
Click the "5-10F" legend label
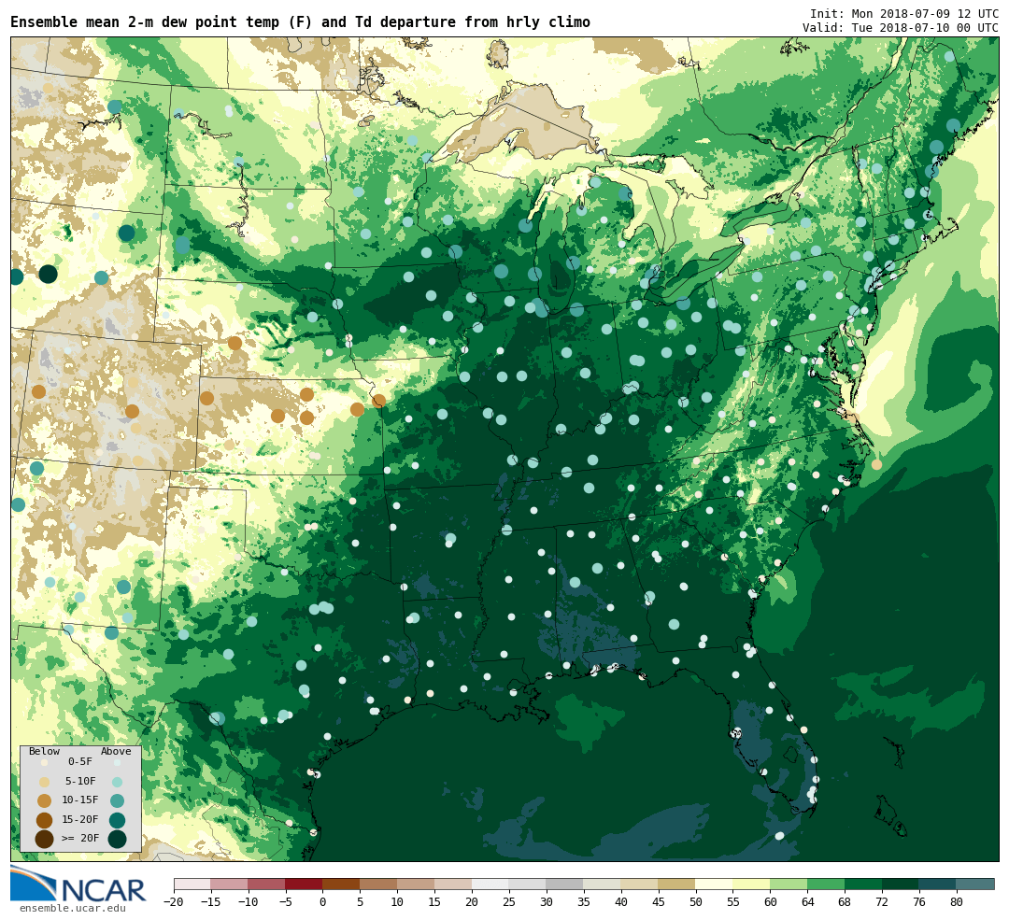[x=80, y=781]
